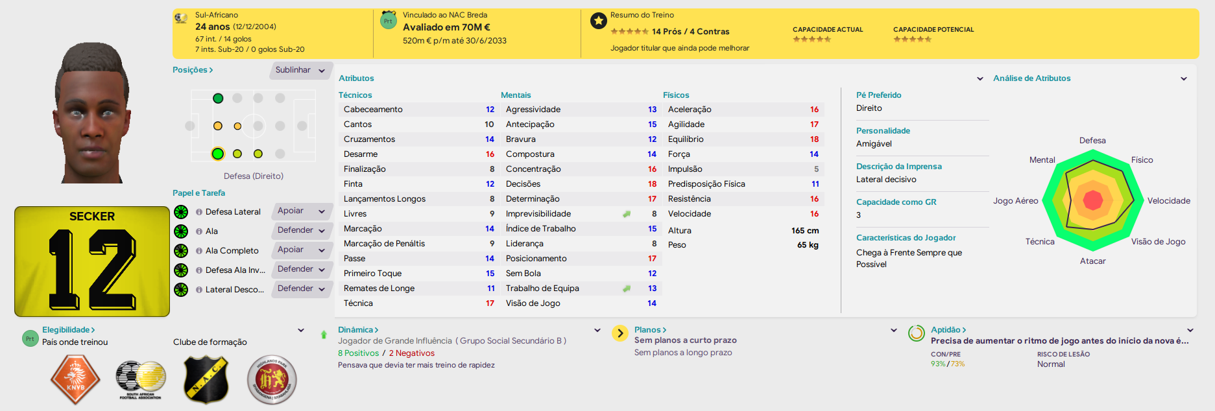Click the info icon beside Ala Completo
This screenshot has height=411, width=1215.
199,251
